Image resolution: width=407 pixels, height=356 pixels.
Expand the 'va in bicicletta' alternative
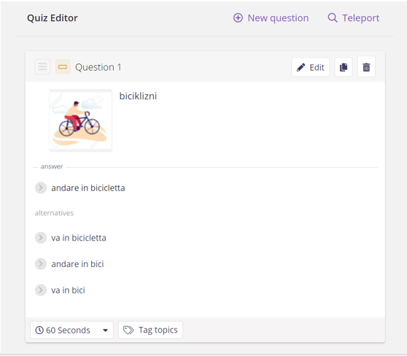[41, 238]
